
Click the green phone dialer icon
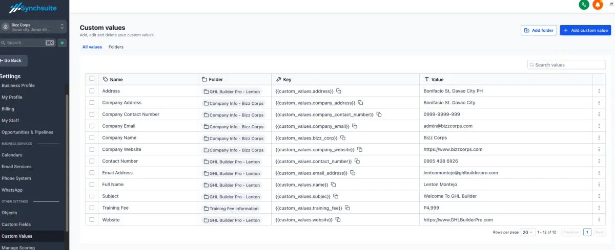pyautogui.click(x=584, y=5)
